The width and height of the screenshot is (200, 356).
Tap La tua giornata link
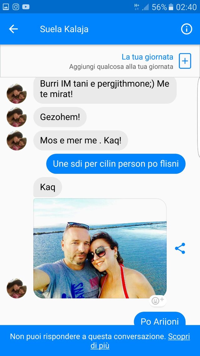tap(147, 57)
